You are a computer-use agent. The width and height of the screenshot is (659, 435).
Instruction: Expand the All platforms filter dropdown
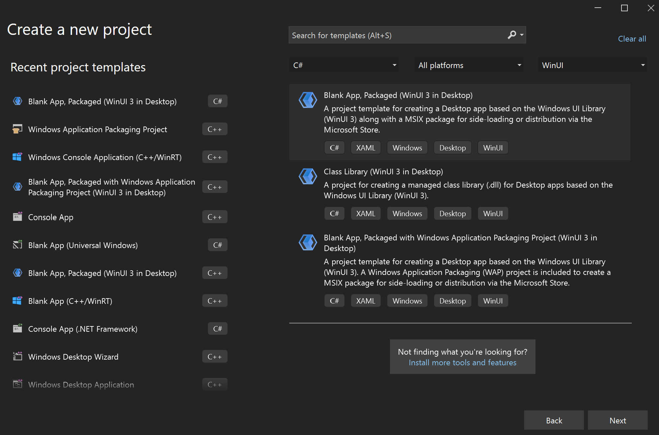468,64
